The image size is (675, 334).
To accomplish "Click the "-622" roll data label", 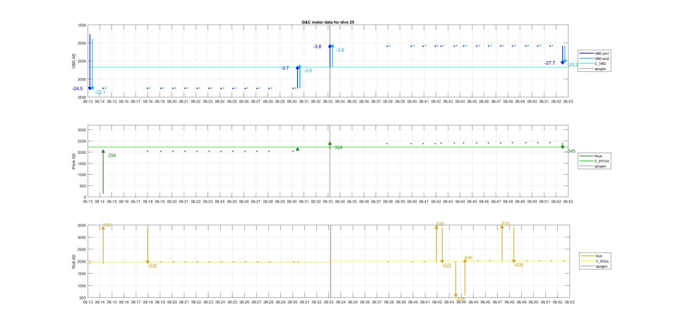I will click(447, 266).
